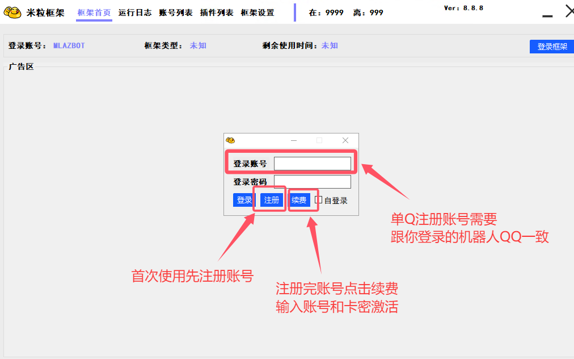The image size is (574, 359).
Task: Switch to the 运行日志 tab
Action: tap(135, 12)
